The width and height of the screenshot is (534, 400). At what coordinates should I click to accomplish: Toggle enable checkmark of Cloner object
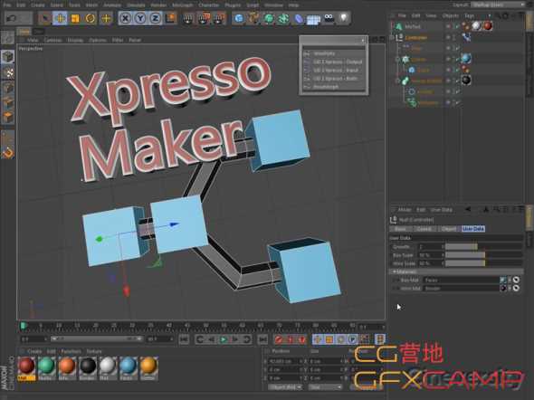(x=457, y=59)
